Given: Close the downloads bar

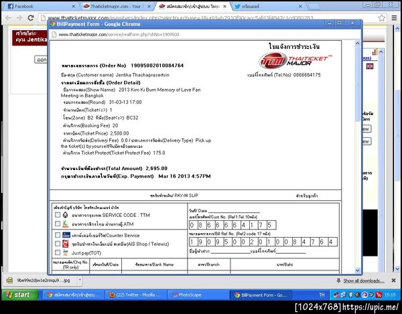Looking at the screenshot, I should (393, 281).
